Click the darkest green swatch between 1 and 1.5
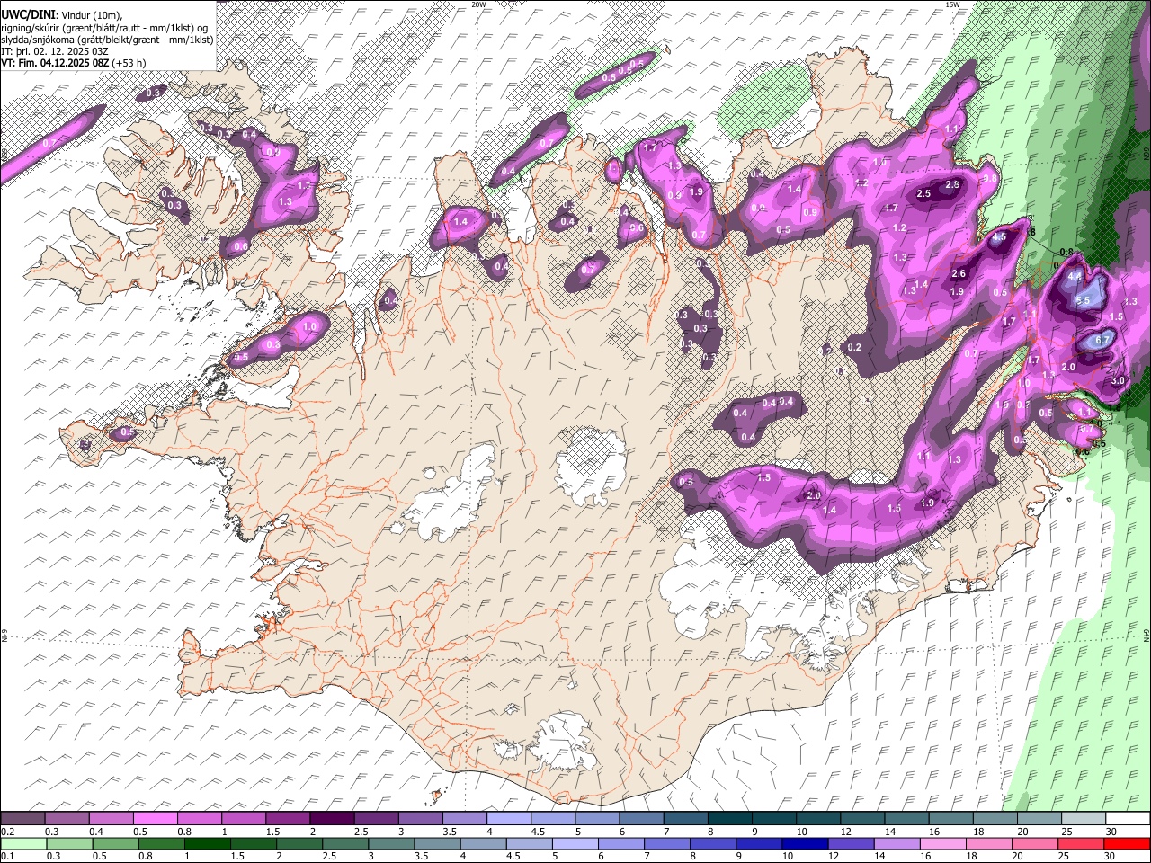This screenshot has height=863, width=1151. (x=208, y=844)
